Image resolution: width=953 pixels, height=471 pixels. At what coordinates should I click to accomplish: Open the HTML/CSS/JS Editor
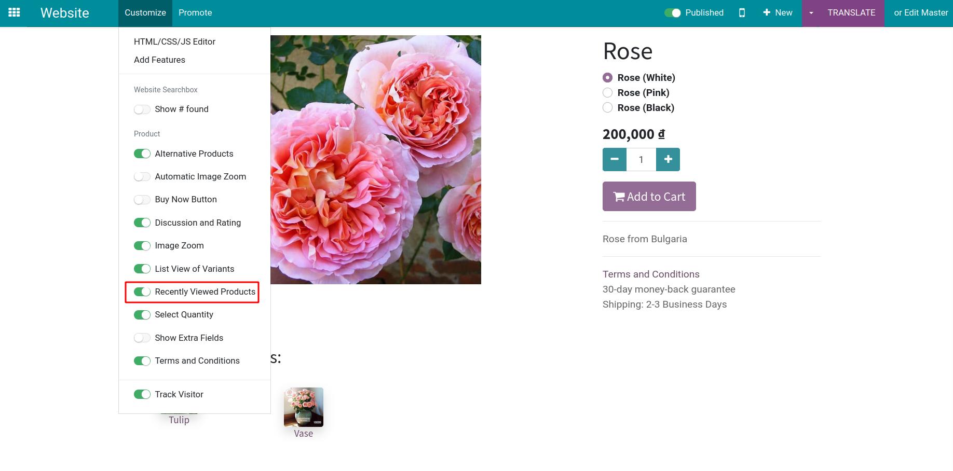coord(174,41)
